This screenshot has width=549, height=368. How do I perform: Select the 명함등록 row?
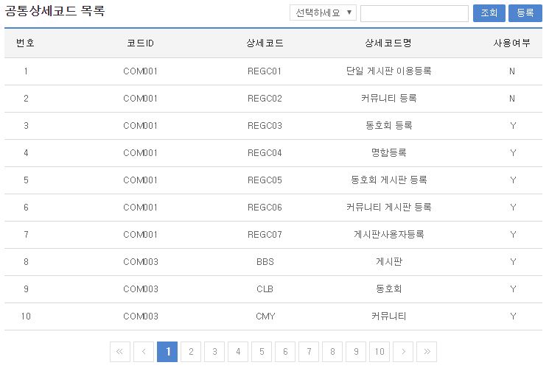[x=388, y=153]
